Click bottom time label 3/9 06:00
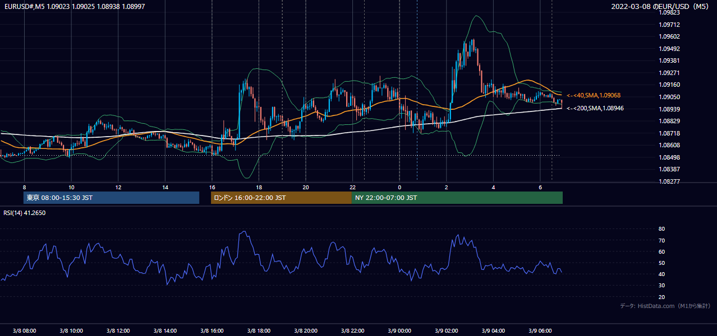 click(x=540, y=331)
